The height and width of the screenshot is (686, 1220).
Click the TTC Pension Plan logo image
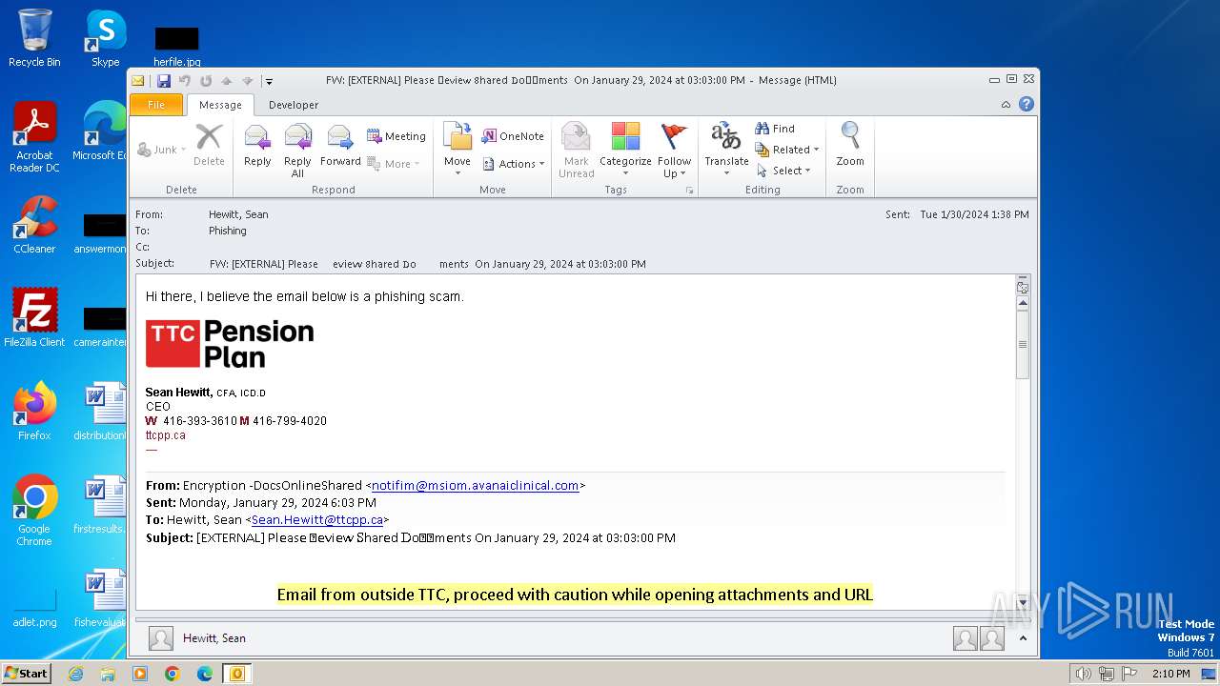(230, 344)
